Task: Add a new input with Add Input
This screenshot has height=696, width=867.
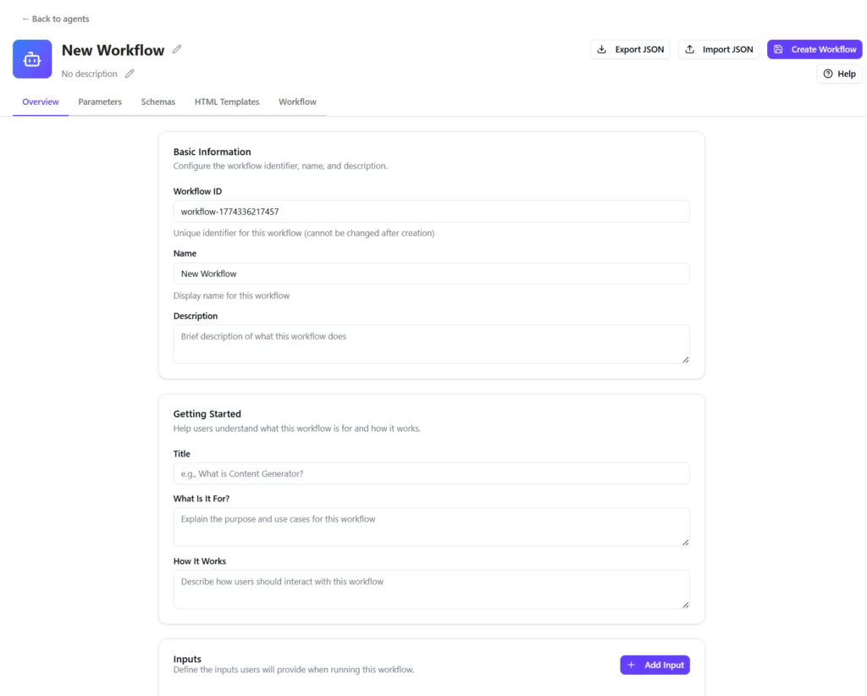Action: coord(654,665)
